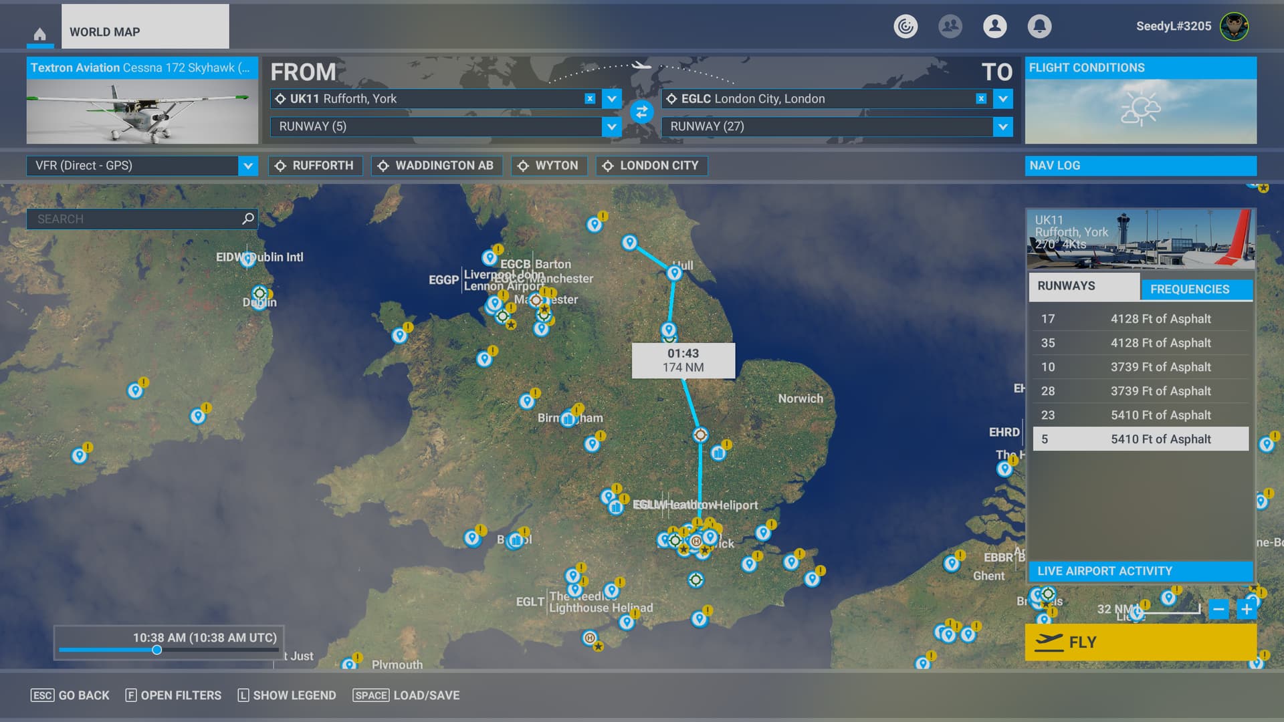Adjust the time of day slider handle

[x=156, y=650]
